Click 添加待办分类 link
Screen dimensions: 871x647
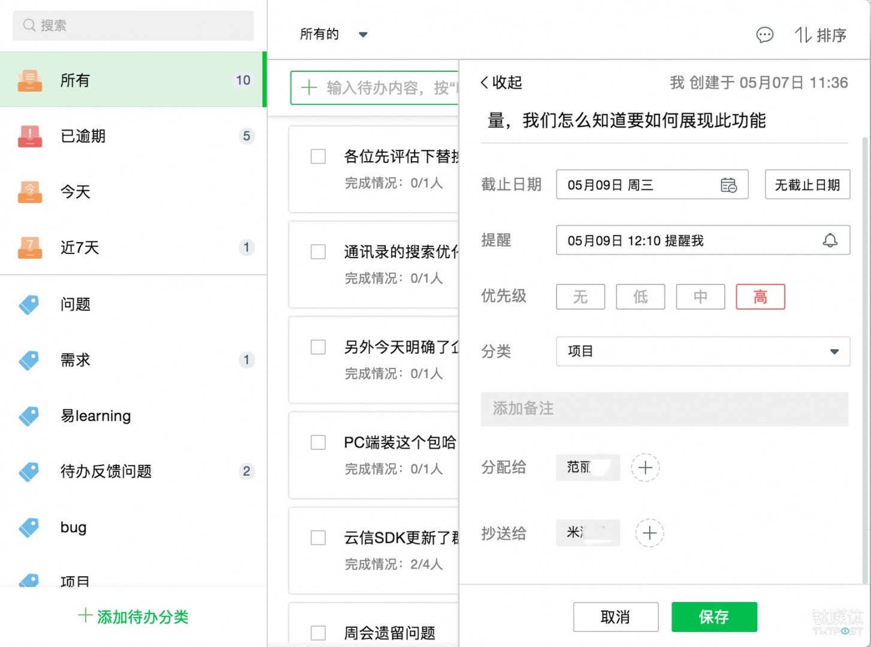pos(133,616)
